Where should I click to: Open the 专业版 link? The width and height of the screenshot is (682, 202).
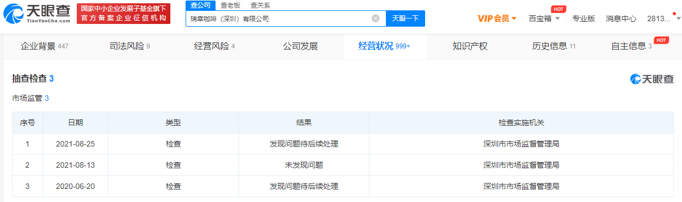[x=583, y=18]
